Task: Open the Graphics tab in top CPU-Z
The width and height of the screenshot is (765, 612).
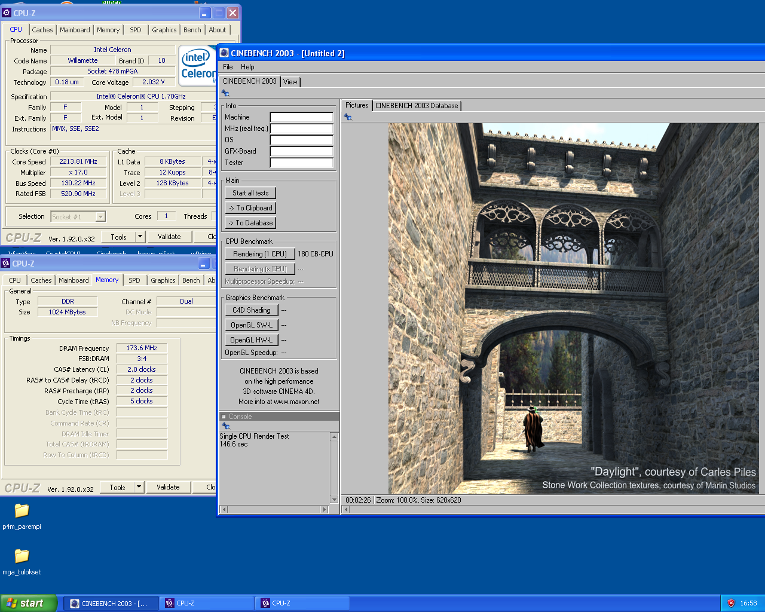Action: pos(164,30)
